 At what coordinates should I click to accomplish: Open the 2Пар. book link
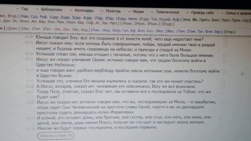click(x=110, y=18)
